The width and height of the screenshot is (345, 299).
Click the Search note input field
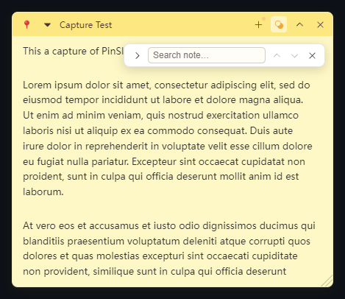coord(207,55)
